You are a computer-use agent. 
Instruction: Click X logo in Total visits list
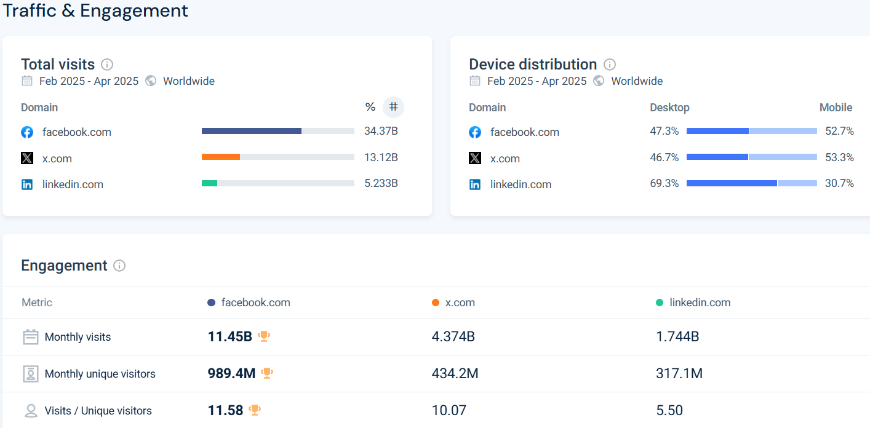point(27,158)
